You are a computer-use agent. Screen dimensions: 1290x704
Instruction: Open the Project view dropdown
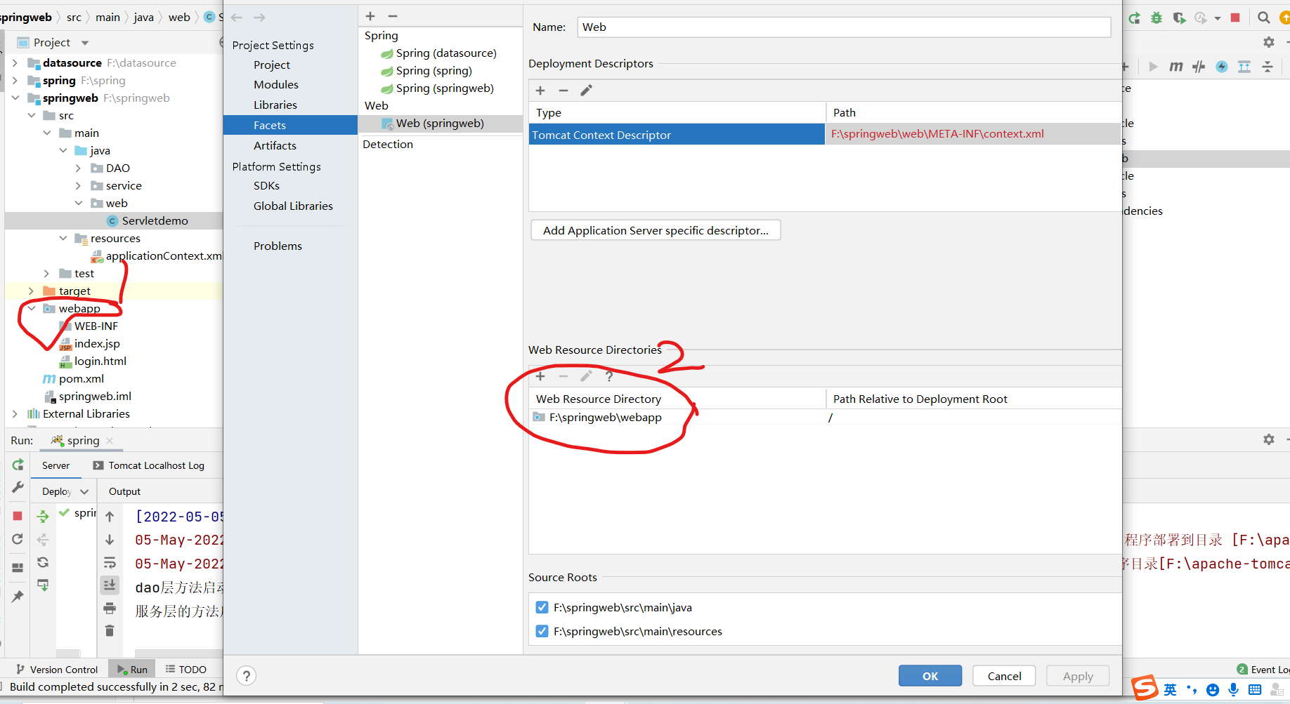click(x=85, y=43)
